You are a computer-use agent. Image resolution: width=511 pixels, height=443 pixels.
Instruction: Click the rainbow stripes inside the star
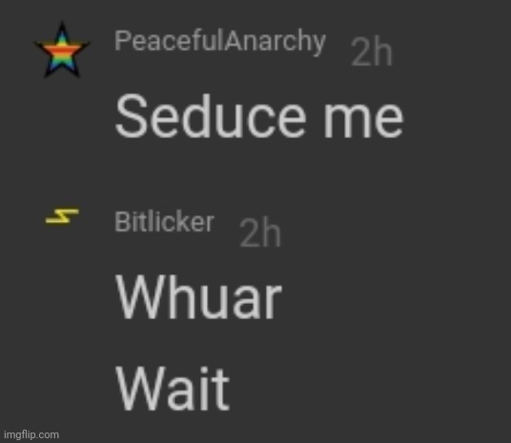pyautogui.click(x=62, y=52)
